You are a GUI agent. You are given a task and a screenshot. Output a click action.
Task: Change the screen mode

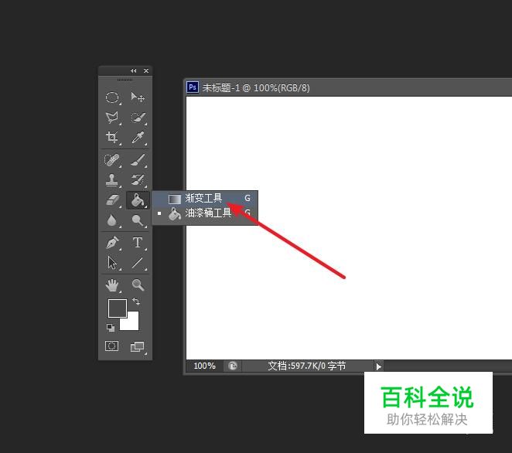click(138, 346)
